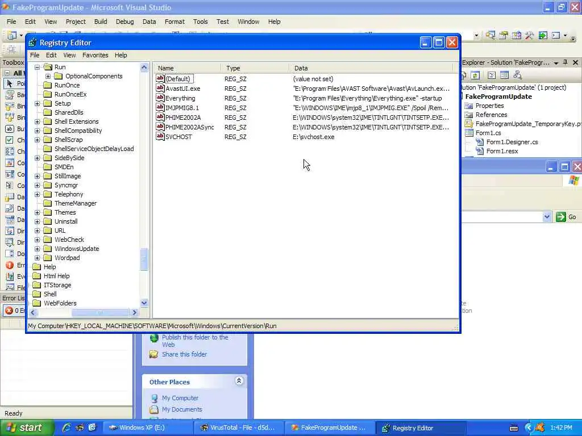Select the PHIME2002A registry value
Screen dimensions: 582x436
tap(182, 118)
